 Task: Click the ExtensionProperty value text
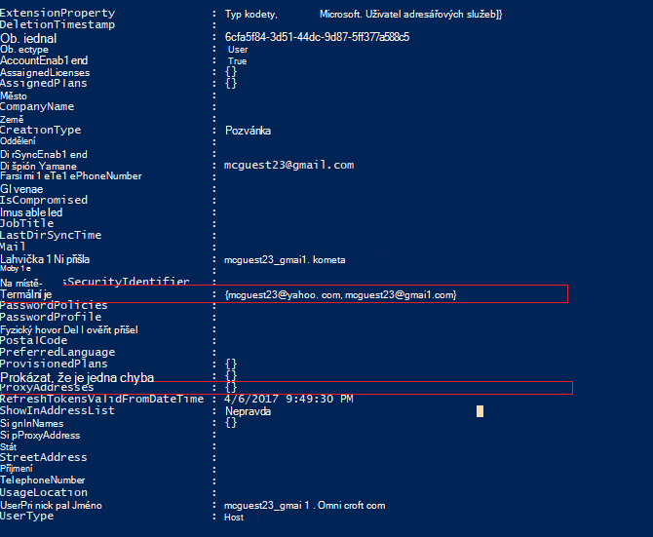pyautogui.click(x=364, y=15)
